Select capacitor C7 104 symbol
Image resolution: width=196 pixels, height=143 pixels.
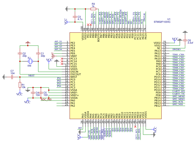(12, 77)
